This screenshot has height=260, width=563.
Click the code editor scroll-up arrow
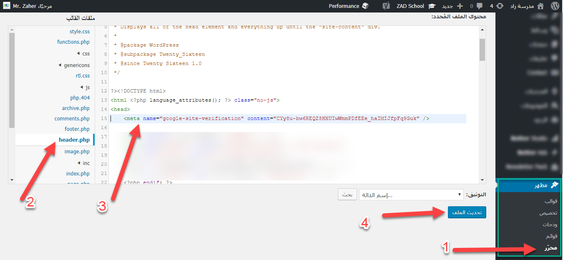pyautogui.click(x=482, y=29)
